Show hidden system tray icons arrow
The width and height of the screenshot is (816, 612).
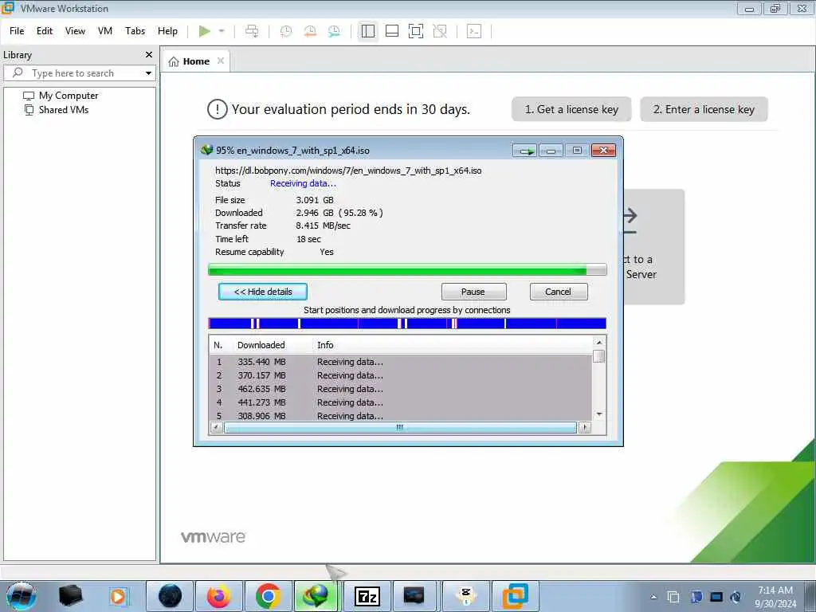(653, 597)
